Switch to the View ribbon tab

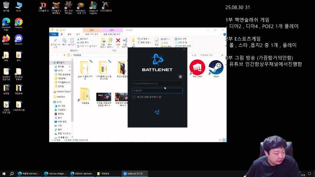[78, 34]
